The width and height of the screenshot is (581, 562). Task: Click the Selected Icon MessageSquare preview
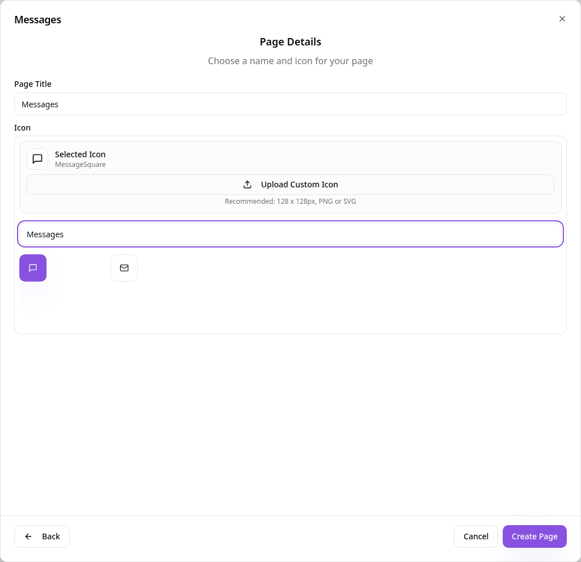point(37,159)
